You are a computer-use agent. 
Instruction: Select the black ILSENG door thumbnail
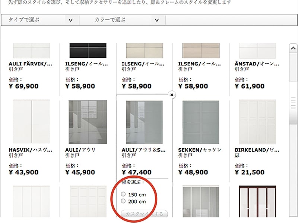point(88,51)
